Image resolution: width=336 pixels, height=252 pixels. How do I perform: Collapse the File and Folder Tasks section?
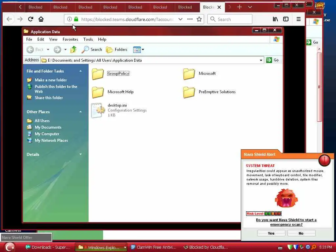81,71
